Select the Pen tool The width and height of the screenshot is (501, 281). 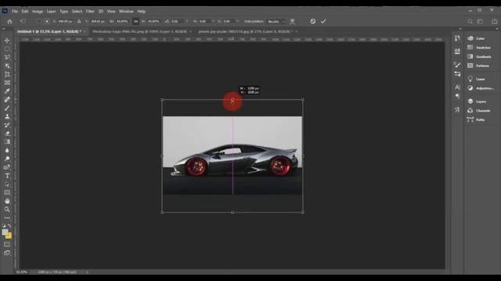[x=7, y=167]
